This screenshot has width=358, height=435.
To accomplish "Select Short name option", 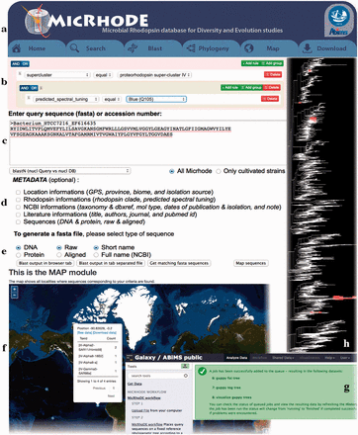I will [96, 247].
